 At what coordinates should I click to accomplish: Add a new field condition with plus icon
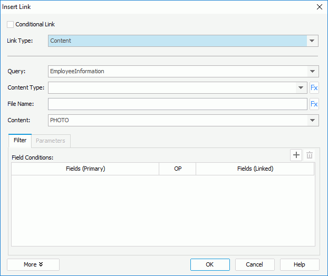296,155
